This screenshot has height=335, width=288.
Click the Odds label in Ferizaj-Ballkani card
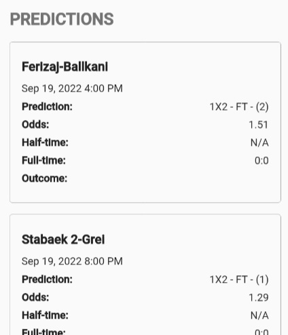click(35, 125)
